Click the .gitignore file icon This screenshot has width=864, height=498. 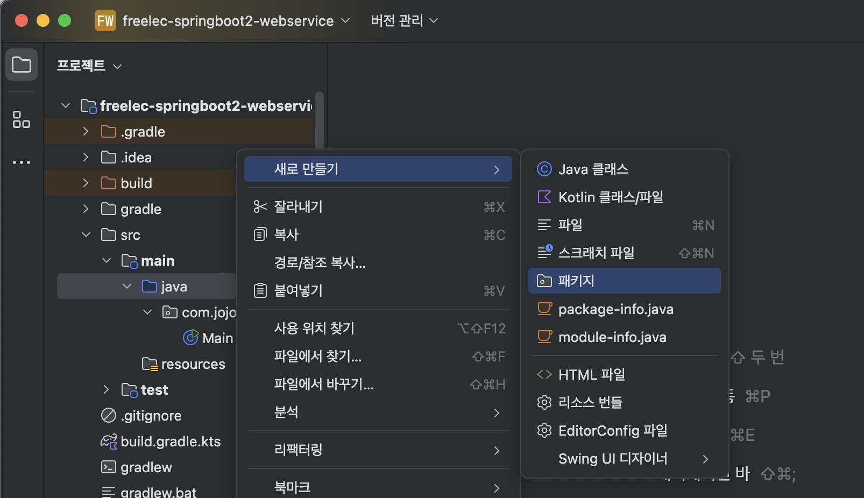pos(109,415)
